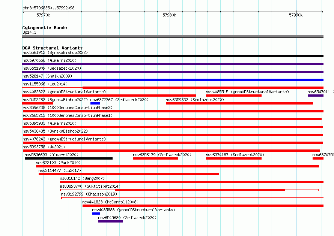
Task: Select the red nsv6374187 variant bar
Action: [x=234, y=158]
